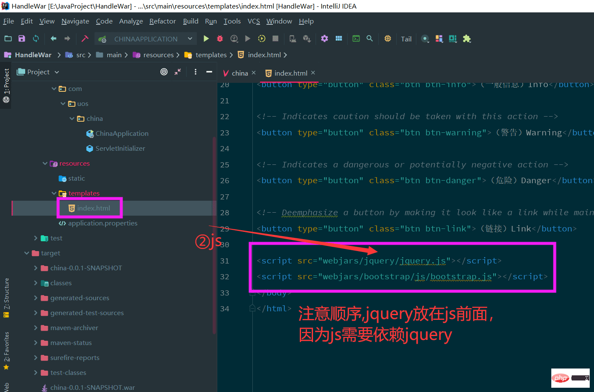Open Terminal icon in toolbar
Image resolution: width=594 pixels, height=392 pixels.
pyautogui.click(x=356, y=38)
